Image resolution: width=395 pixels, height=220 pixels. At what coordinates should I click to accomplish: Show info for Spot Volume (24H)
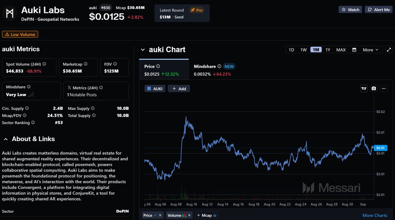point(44,64)
